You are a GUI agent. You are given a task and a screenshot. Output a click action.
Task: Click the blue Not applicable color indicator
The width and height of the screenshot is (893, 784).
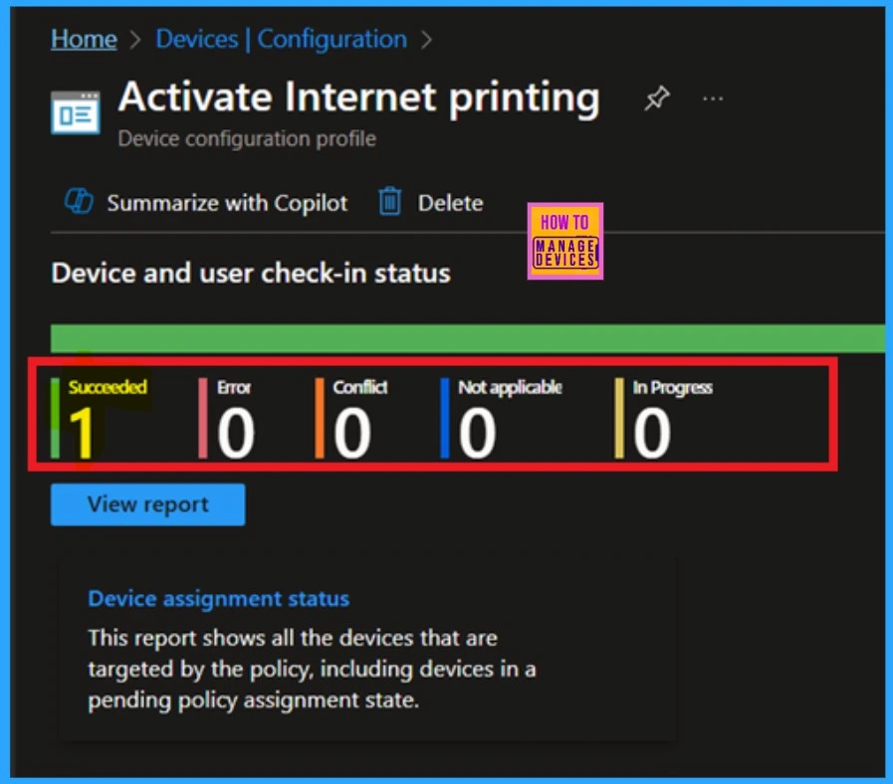(x=445, y=418)
